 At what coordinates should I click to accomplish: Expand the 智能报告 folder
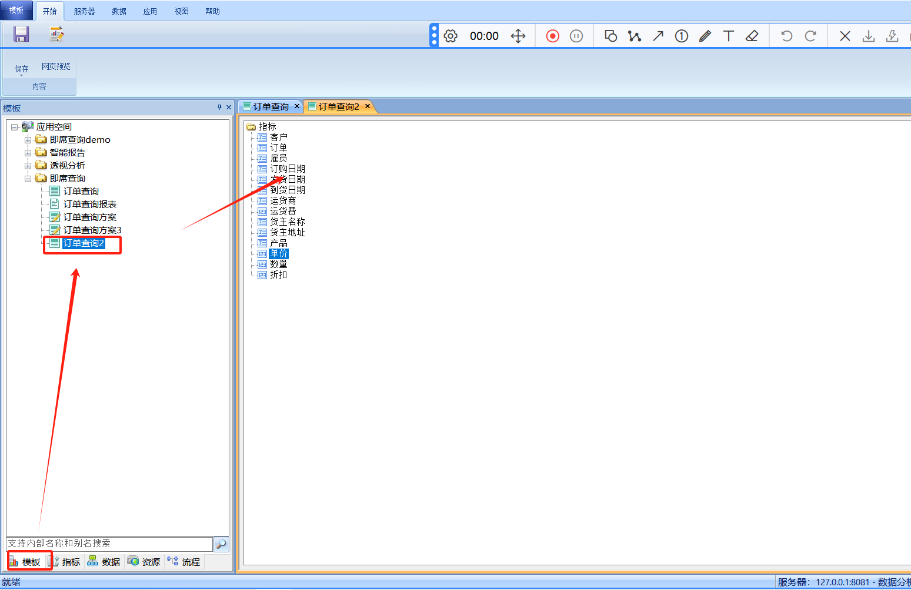pos(28,153)
